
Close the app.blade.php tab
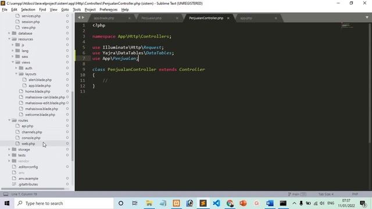(129, 18)
